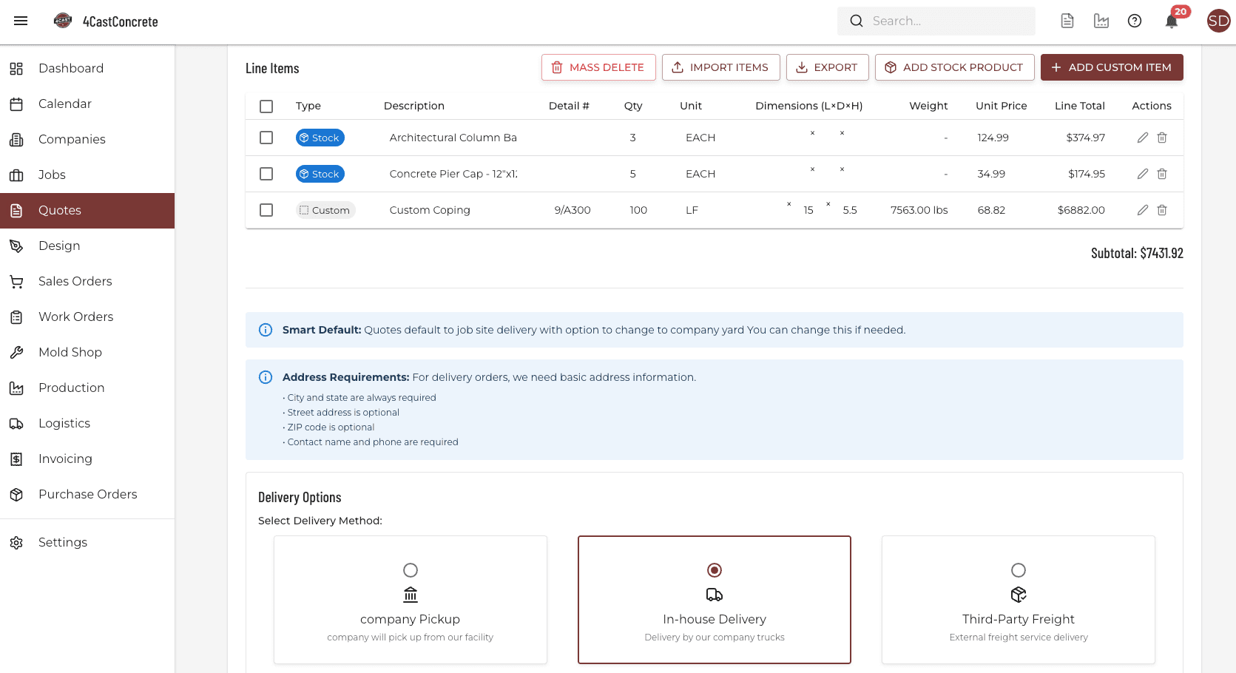The image size is (1236, 673).
Task: Click the Logistics truck icon in the sidebar
Action: pos(17,423)
